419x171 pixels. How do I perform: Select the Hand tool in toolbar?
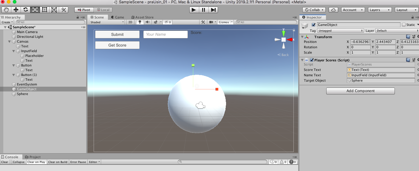pos(7,10)
